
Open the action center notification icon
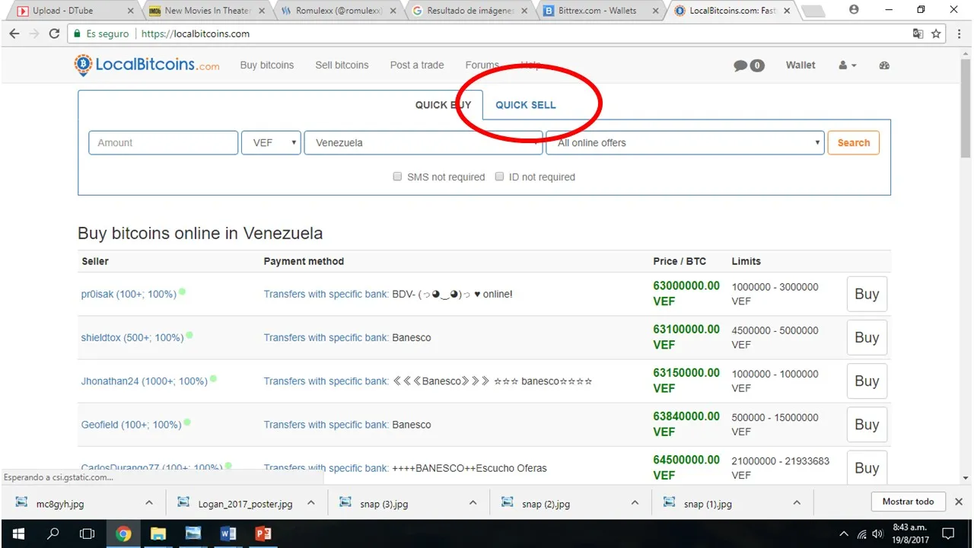click(x=949, y=534)
